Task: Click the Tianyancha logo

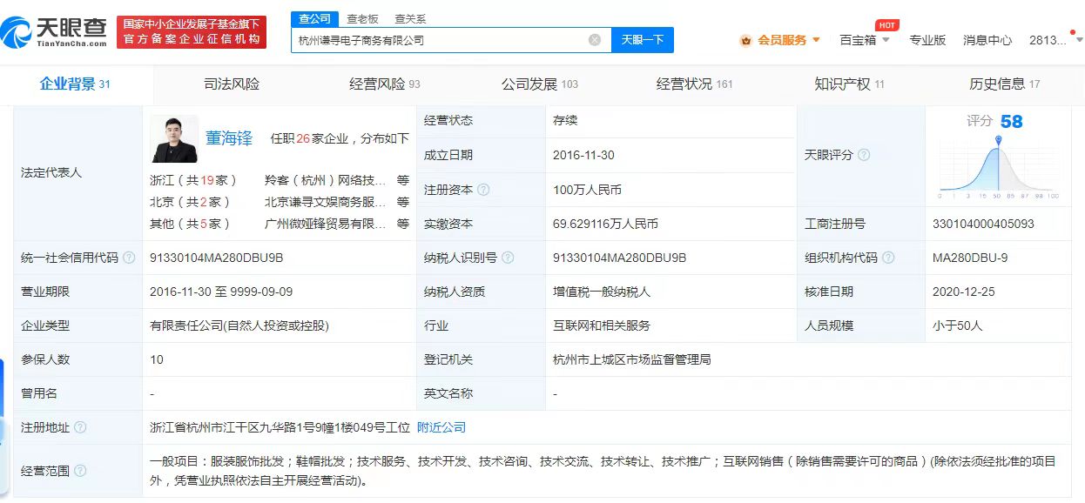Action: point(54,32)
